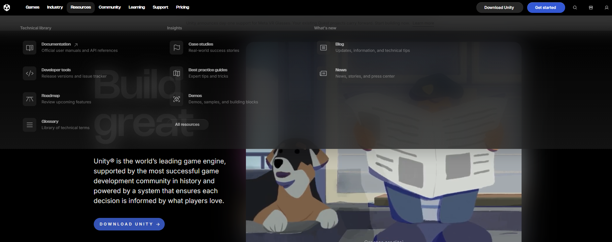Click the Developer tools code-brackets icon

click(x=29, y=73)
